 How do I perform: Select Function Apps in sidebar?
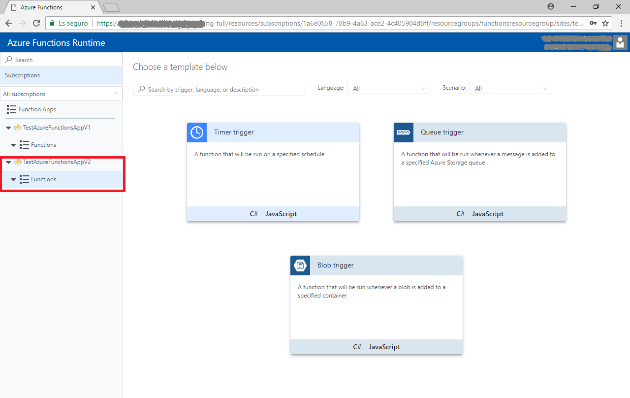click(37, 109)
